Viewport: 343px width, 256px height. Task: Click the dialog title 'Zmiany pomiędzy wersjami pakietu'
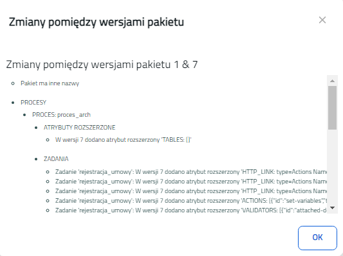point(97,22)
